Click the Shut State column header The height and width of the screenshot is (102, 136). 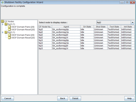pyautogui.click(x=101, y=27)
